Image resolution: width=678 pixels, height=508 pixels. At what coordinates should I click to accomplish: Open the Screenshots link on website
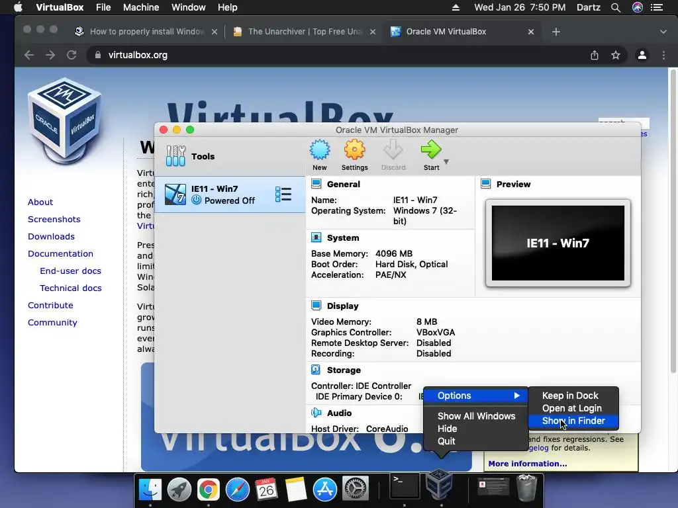pyautogui.click(x=54, y=219)
